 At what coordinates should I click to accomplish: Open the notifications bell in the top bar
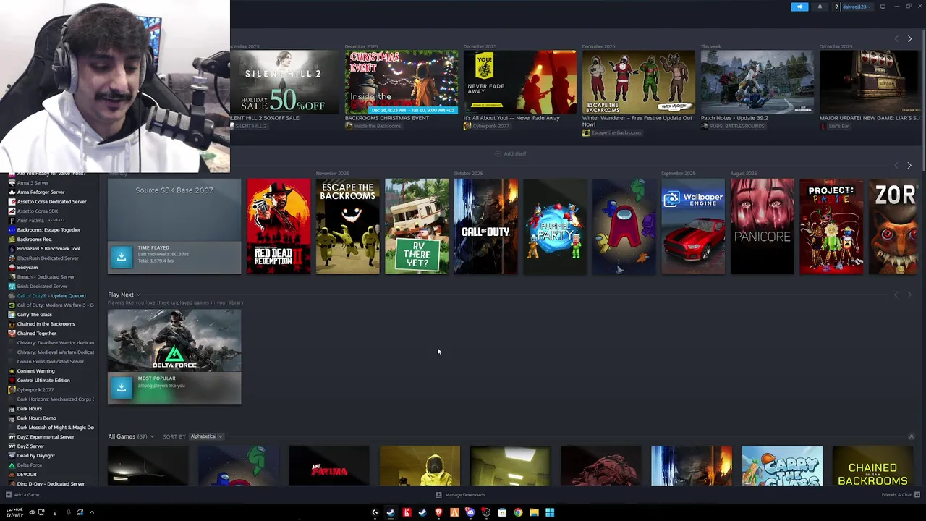coord(820,7)
